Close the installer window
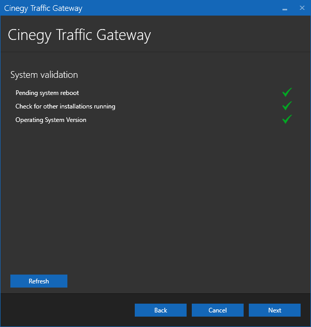Viewport: 311px width, 327px height. [x=302, y=8]
